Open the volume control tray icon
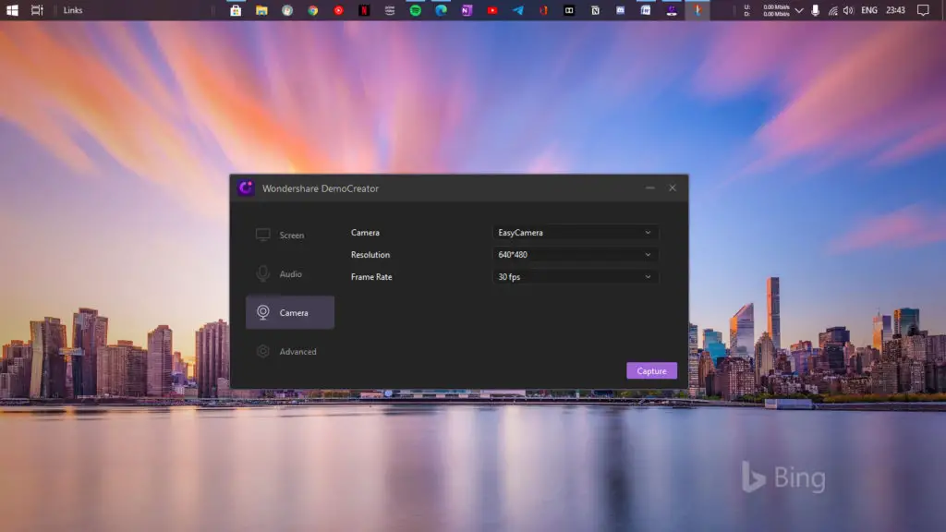This screenshot has height=532, width=946. 849,10
